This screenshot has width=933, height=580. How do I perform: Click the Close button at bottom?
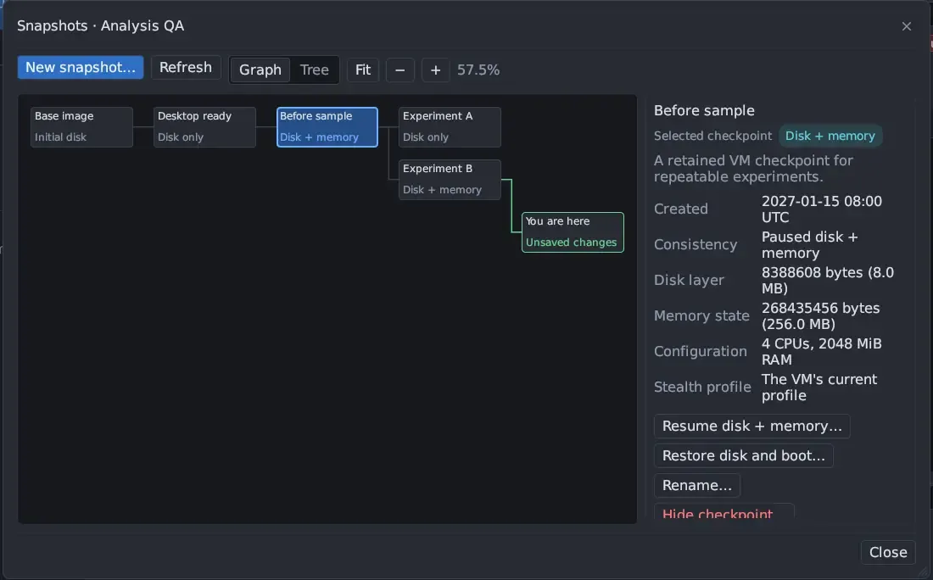pyautogui.click(x=888, y=553)
